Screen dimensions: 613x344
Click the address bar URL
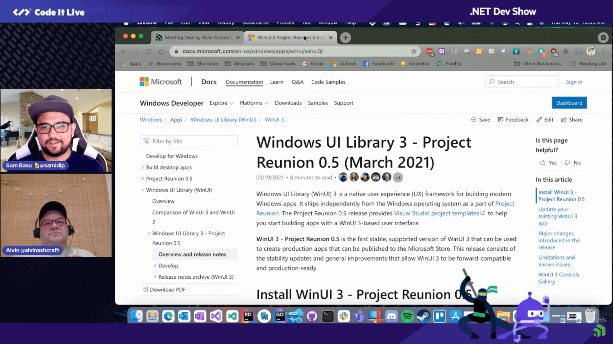click(253, 51)
